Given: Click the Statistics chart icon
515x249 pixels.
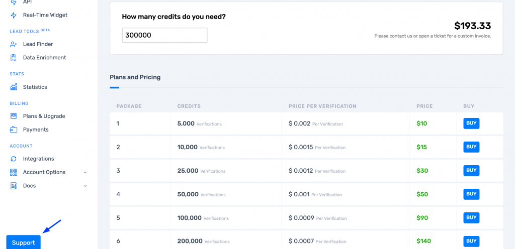Looking at the screenshot, I should (x=14, y=87).
